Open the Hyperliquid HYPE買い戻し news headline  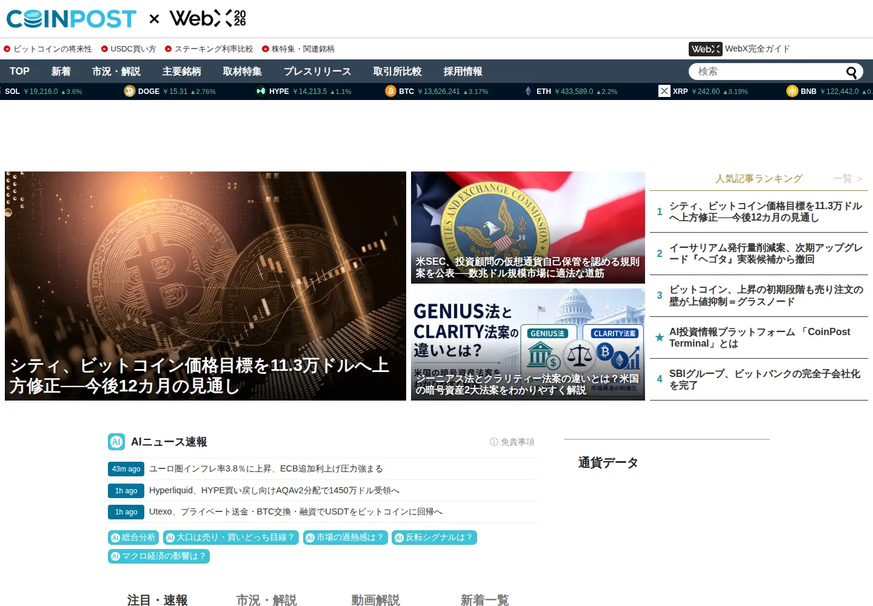coord(274,491)
